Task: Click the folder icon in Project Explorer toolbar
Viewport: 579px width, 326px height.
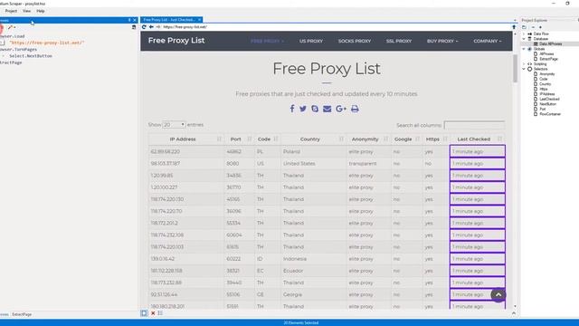Action: click(x=524, y=27)
